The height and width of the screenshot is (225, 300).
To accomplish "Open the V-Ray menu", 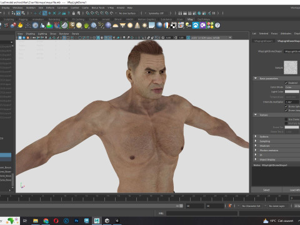I will coord(111,7).
